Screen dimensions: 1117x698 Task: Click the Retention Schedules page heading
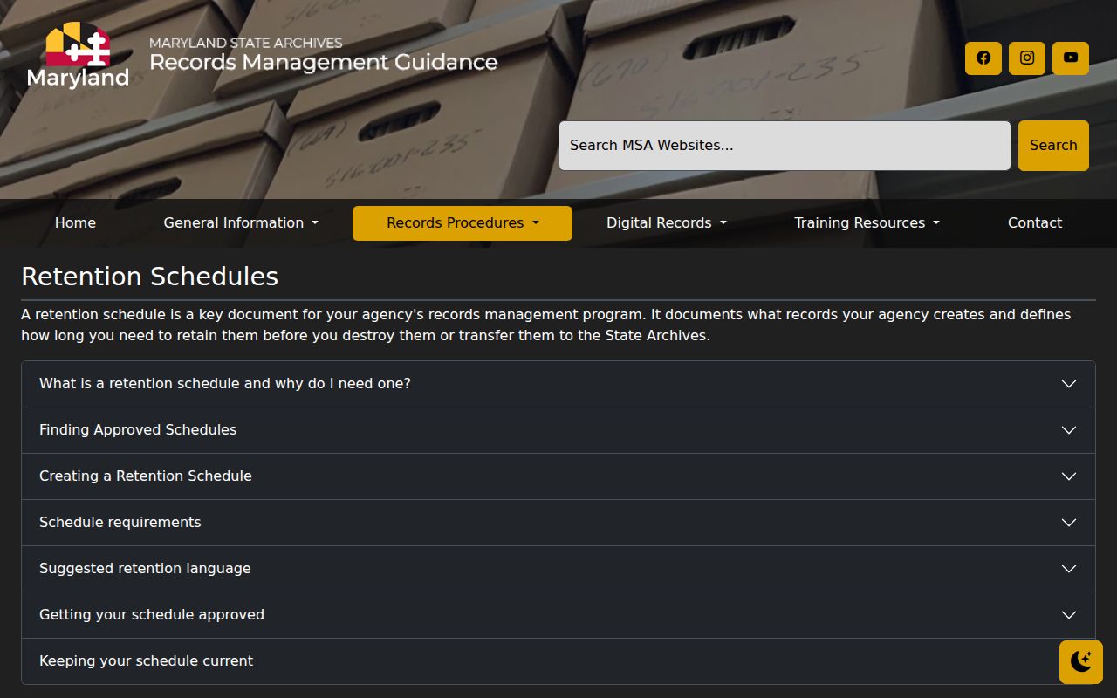coord(149,277)
